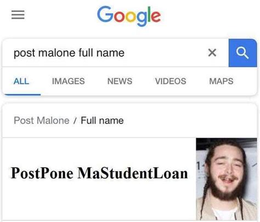Switch to the IMAGES tab
Image resolution: width=260 pixels, height=222 pixels.
pyautogui.click(x=69, y=81)
